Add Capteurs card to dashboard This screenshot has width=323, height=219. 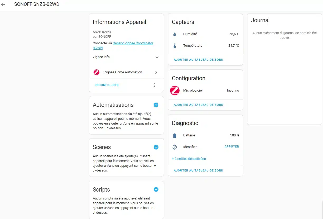click(199, 60)
